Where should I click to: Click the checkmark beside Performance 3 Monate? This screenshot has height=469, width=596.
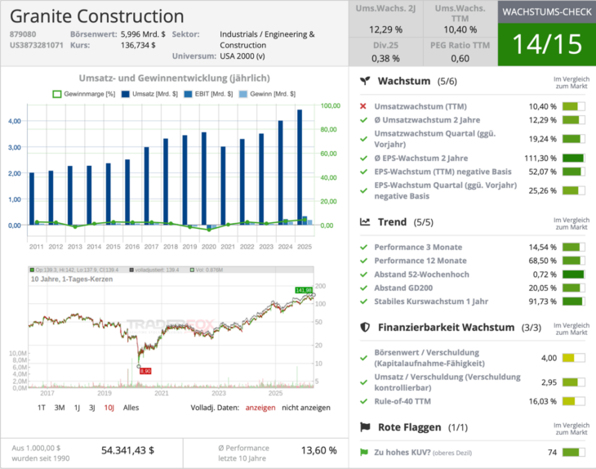(364, 248)
